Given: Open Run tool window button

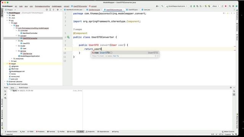Looking at the screenshot, I should 22,132.
